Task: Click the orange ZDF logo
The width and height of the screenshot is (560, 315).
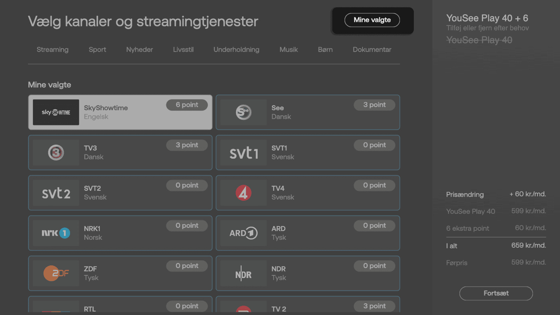Action: point(56,273)
